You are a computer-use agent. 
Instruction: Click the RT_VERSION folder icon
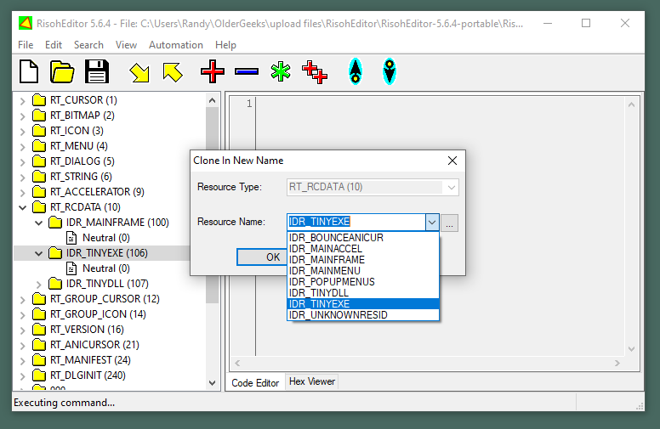(39, 330)
